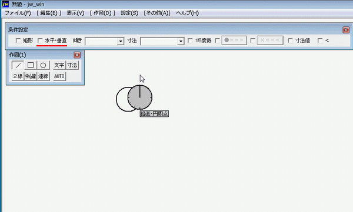Open the 設定(S) menu

129,13
